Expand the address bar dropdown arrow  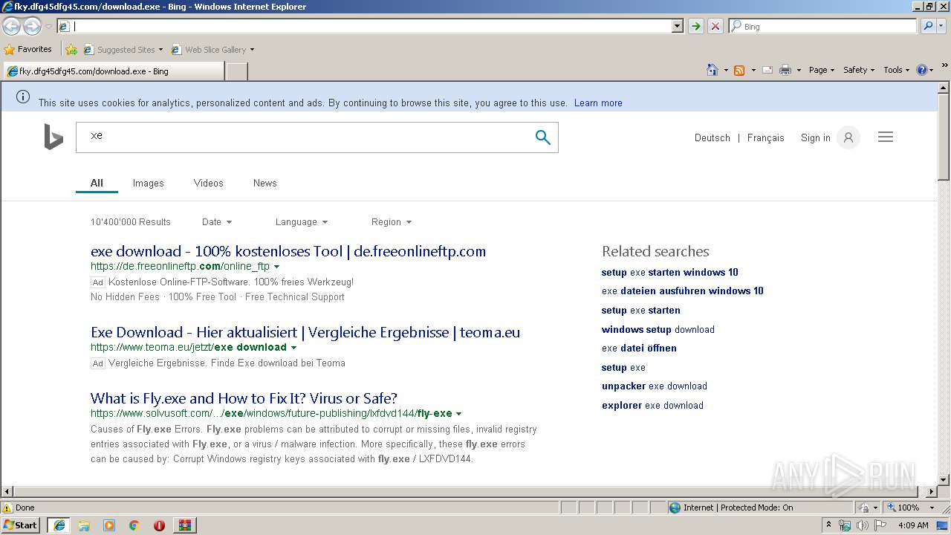(x=677, y=26)
